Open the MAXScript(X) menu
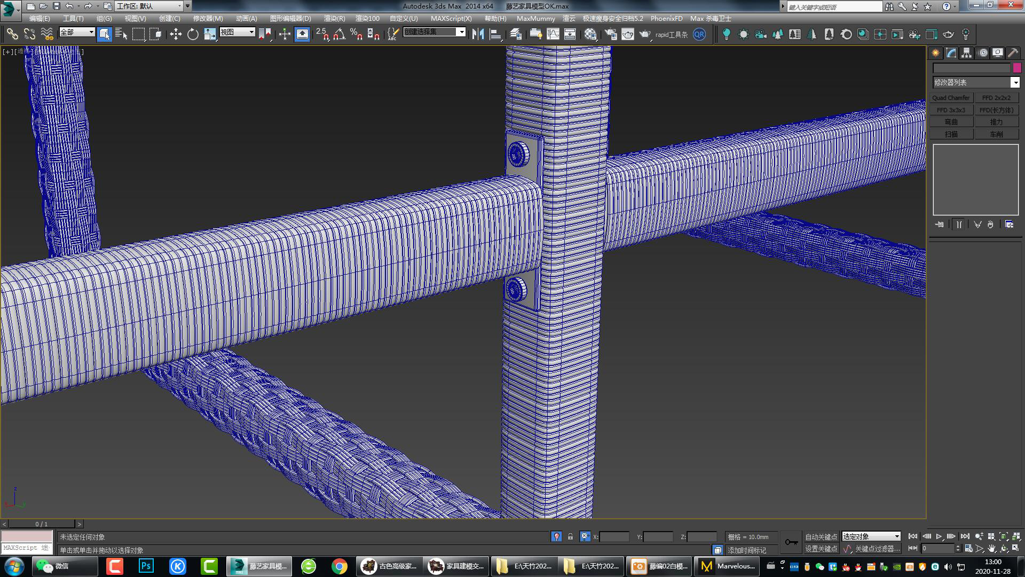 tap(451, 18)
